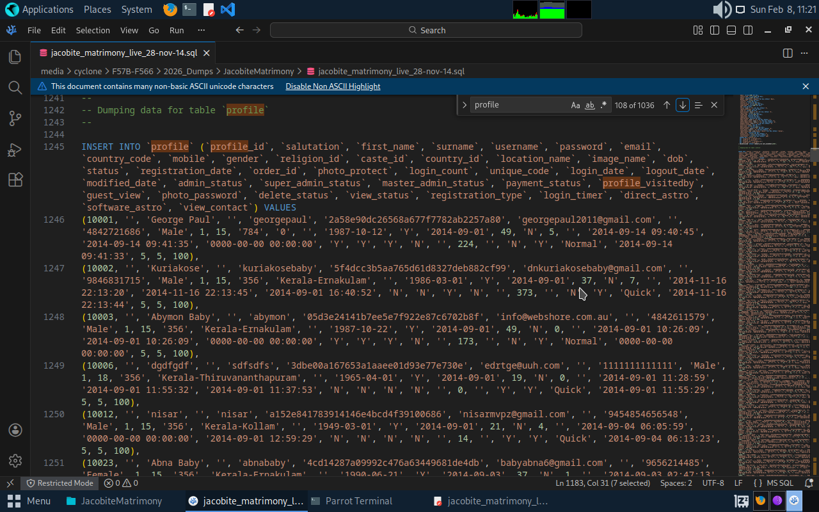Screen dimensions: 819x512
Task: Open notifications bell in status bar
Action: 809,483
